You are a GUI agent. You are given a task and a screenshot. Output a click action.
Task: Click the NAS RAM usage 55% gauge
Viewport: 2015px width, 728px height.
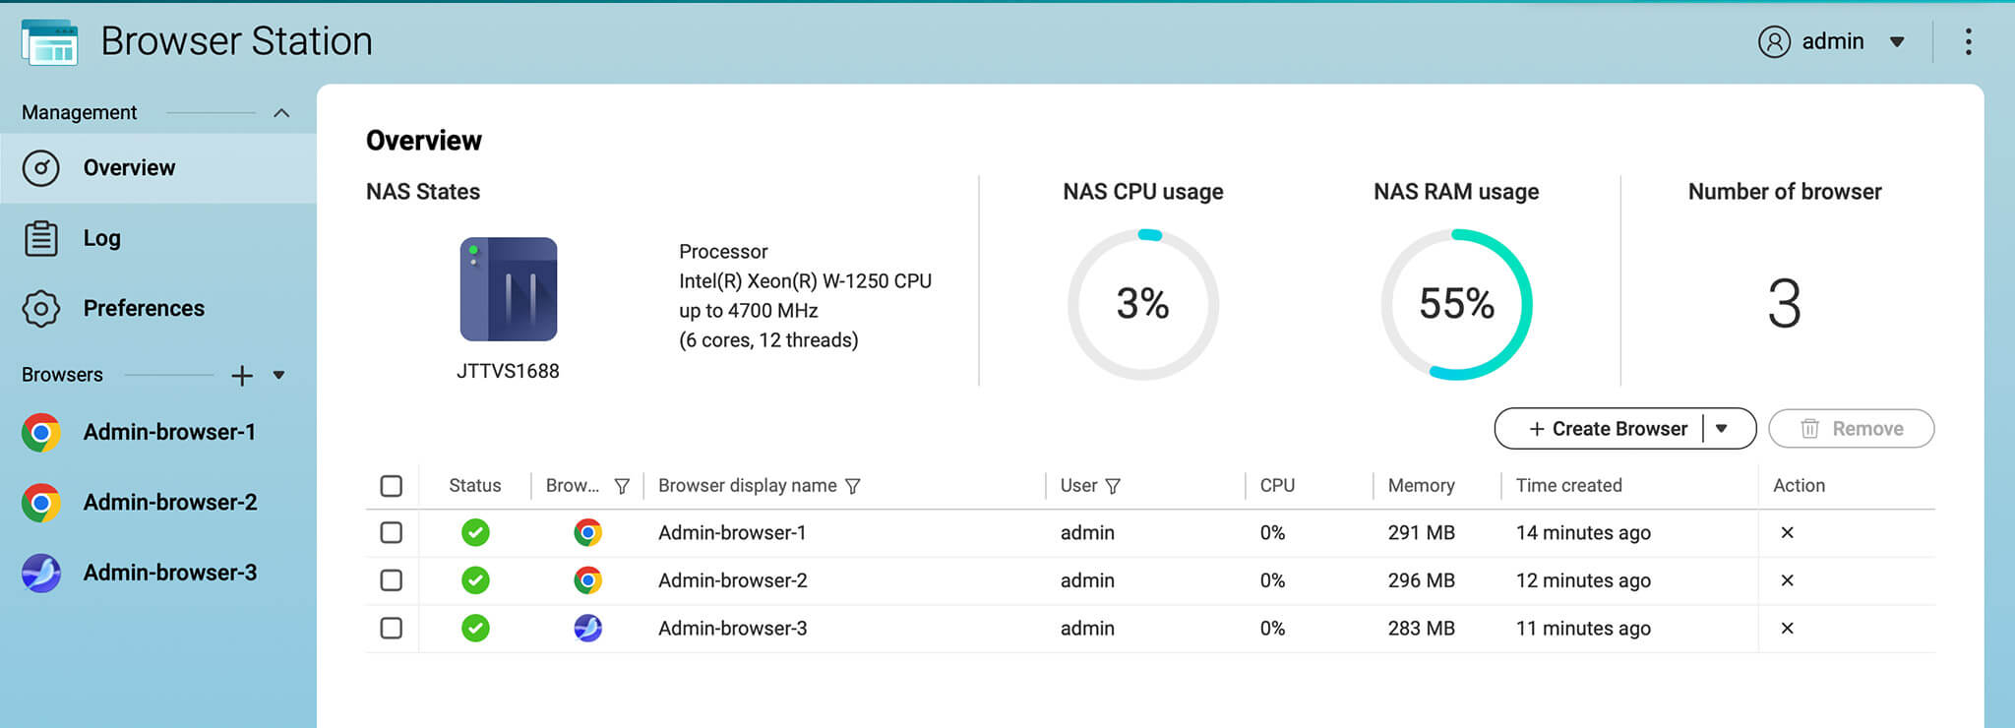pyautogui.click(x=1456, y=304)
